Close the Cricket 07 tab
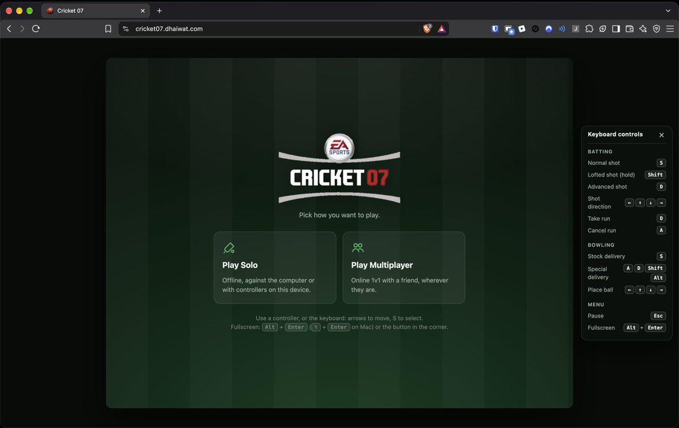The image size is (679, 428). [x=143, y=11]
